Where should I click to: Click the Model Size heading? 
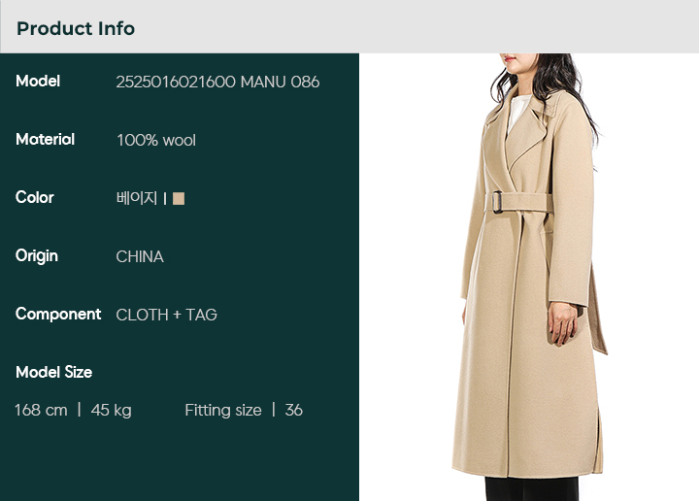[54, 372]
